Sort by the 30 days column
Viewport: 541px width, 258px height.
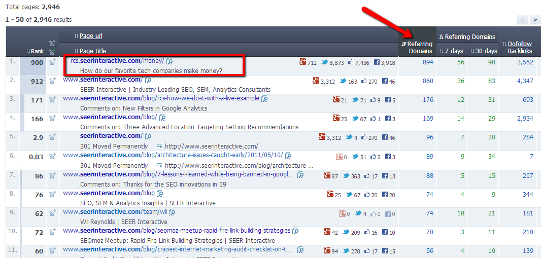click(x=486, y=51)
